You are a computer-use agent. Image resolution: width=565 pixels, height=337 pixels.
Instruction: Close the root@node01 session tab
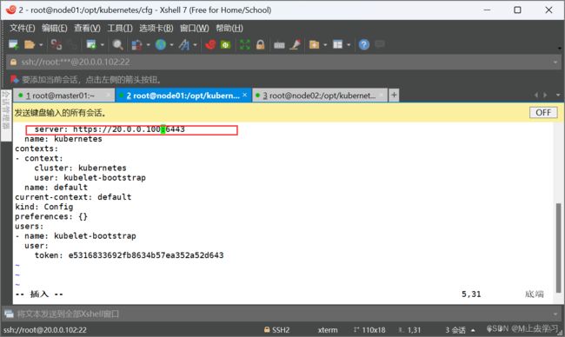(x=245, y=95)
